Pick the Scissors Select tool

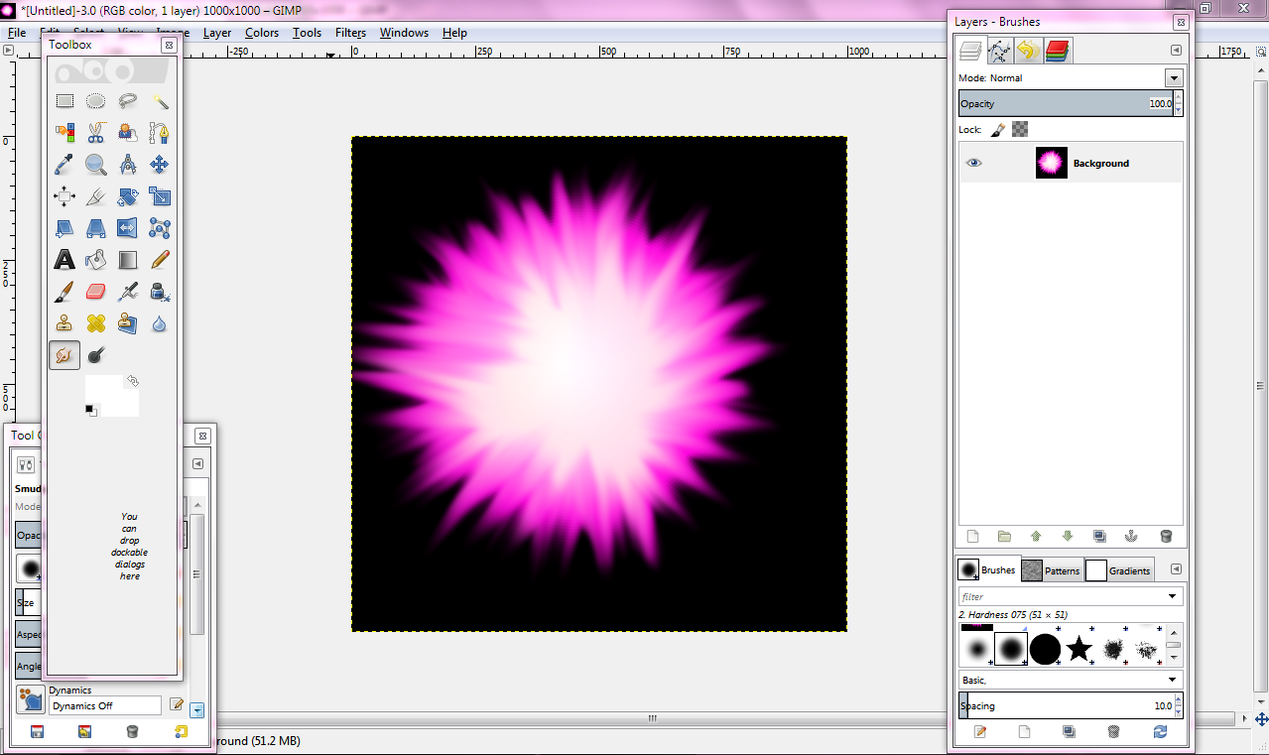[x=96, y=133]
